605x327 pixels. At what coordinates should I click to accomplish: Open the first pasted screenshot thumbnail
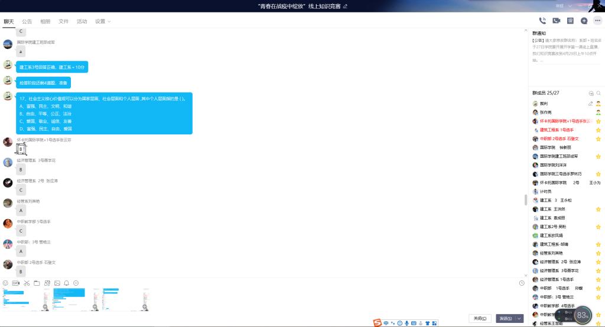click(x=25, y=299)
